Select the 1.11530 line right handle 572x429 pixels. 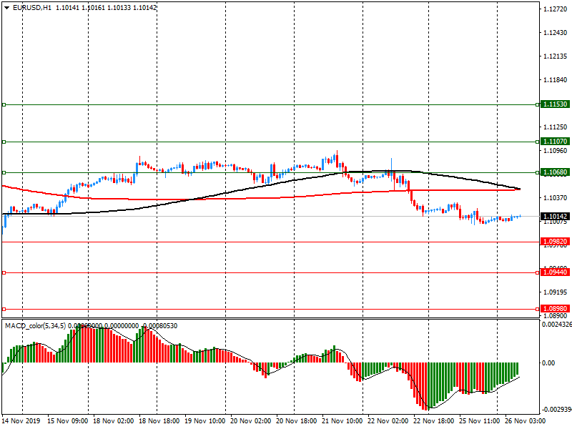point(538,104)
